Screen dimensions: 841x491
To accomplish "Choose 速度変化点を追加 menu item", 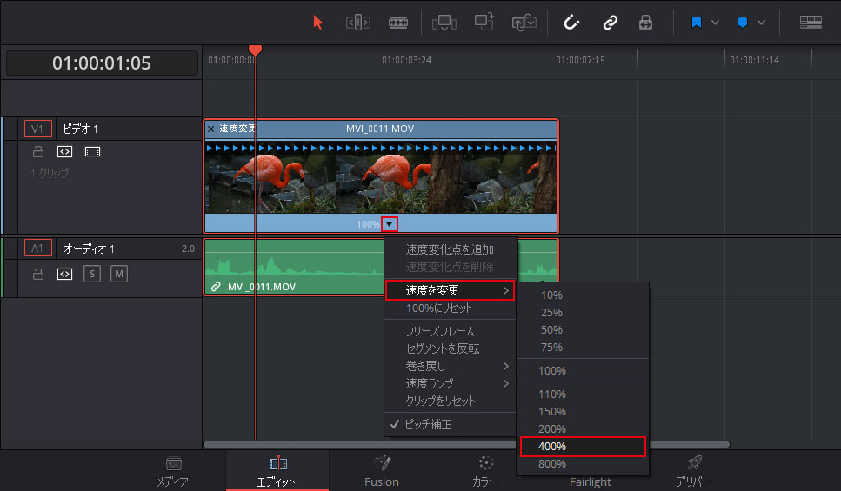I will (450, 249).
